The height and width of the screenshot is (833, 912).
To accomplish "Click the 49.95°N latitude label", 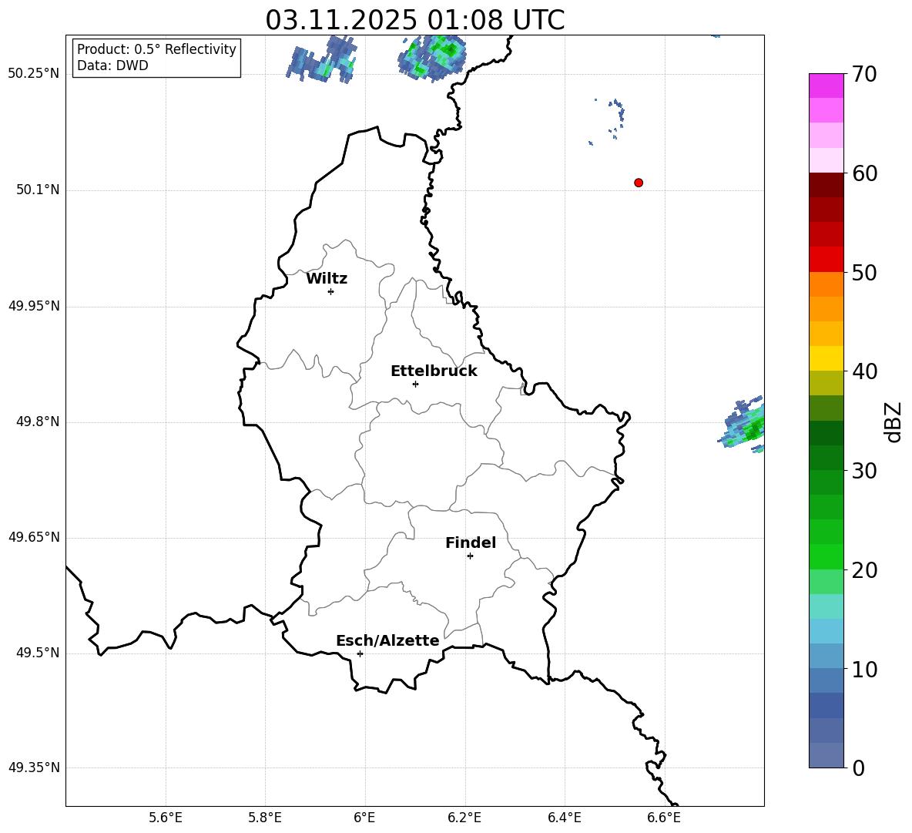I will tap(34, 305).
